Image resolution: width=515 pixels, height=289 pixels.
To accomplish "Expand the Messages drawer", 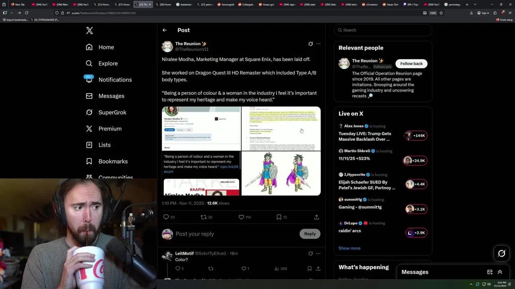I will (x=500, y=272).
